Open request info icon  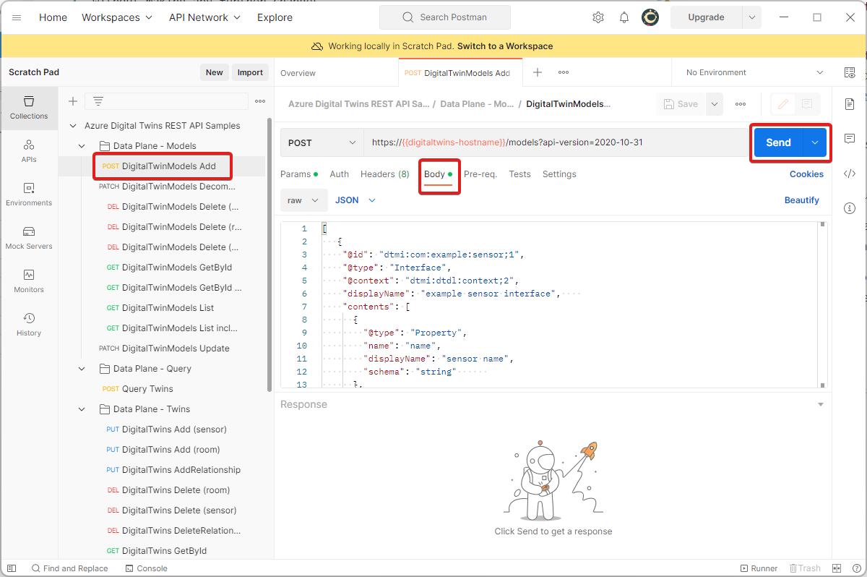coord(850,208)
